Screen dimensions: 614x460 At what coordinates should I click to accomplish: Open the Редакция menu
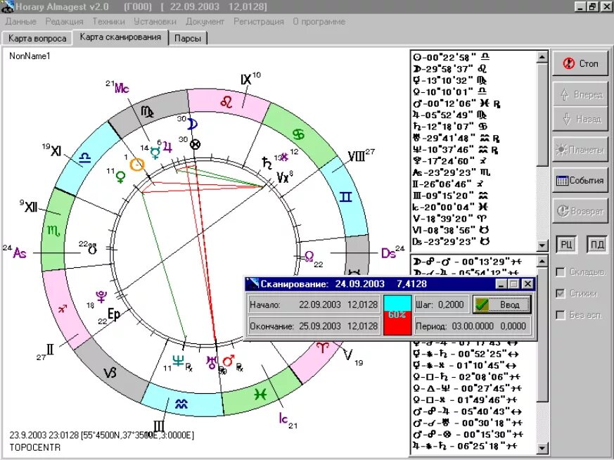coord(64,22)
